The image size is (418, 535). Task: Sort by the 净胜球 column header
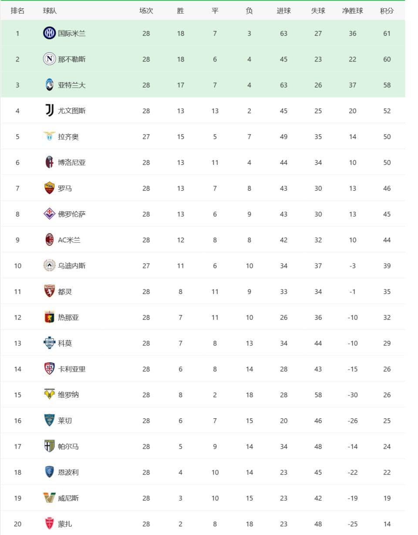click(x=352, y=11)
